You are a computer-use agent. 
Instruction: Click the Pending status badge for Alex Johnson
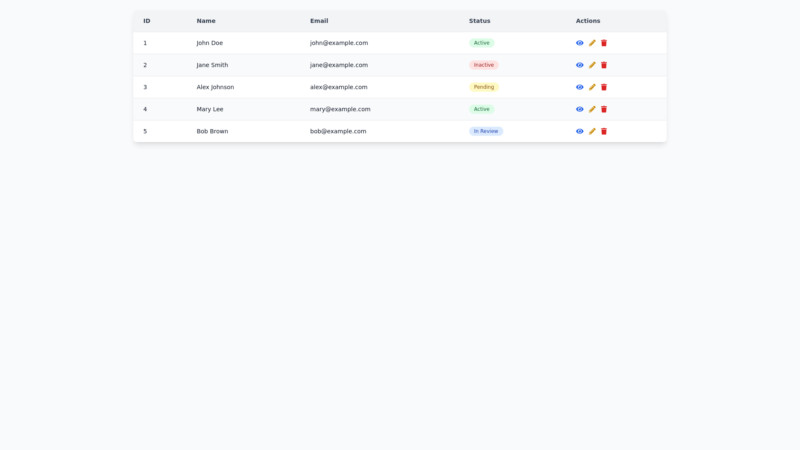tap(484, 87)
